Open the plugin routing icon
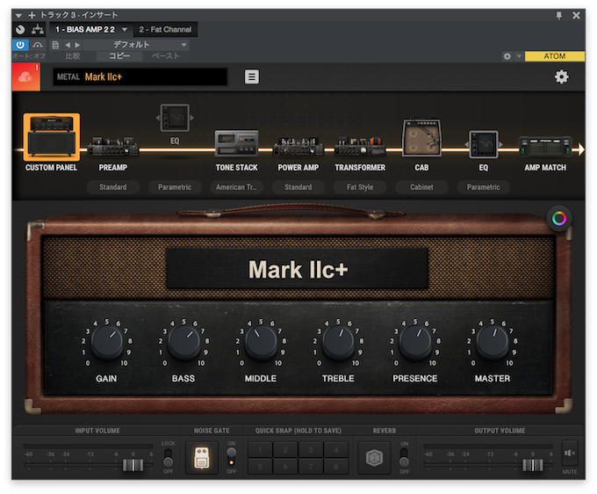This screenshot has height=494, width=597. (38, 29)
